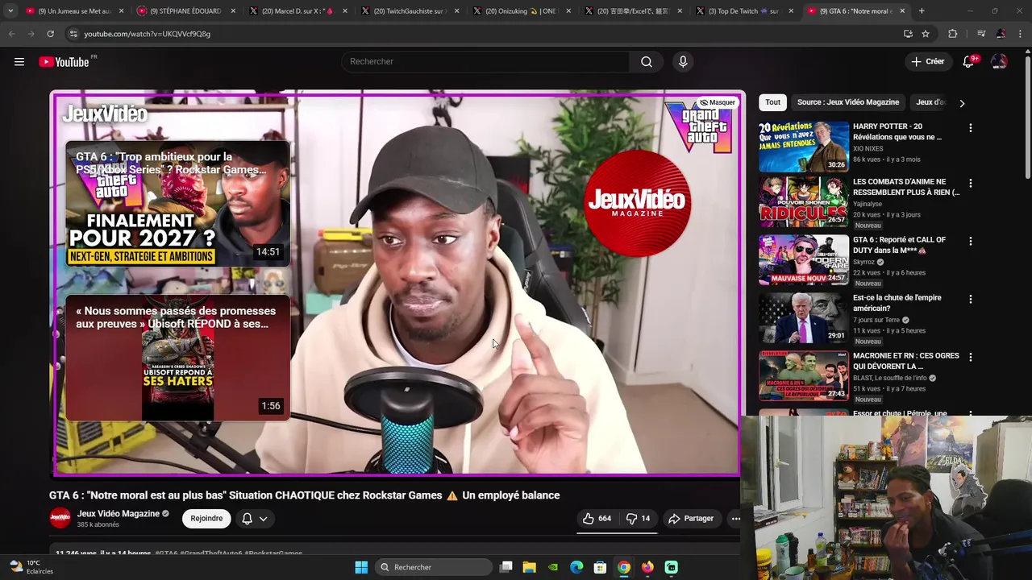
Task: Open options for LES COMBATS D'ANIME video
Action: pyautogui.click(x=970, y=184)
